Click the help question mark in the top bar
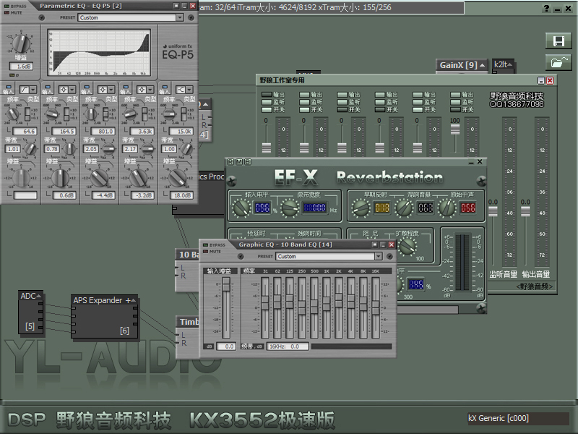Screen dimensions: 578x434 [546, 8]
